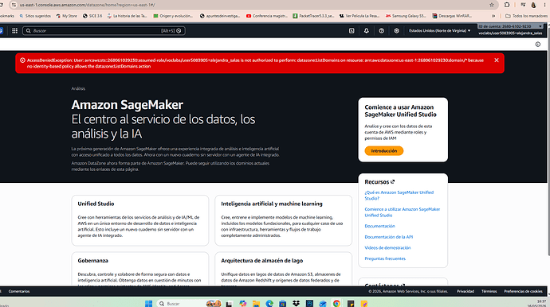This screenshot has width=550, height=307.
Task: Open the Descargas WinRAR bookmark
Action: click(452, 16)
